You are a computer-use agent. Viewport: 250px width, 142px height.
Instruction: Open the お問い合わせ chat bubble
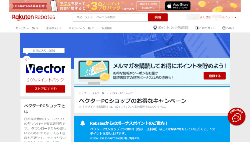[237, 116]
